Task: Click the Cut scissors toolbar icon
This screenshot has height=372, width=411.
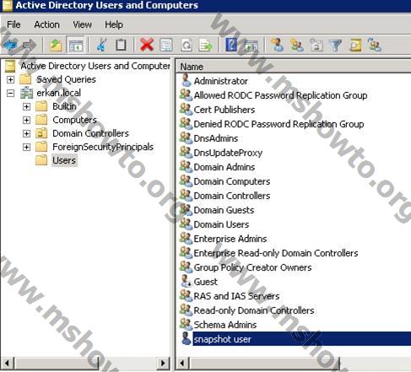Action: (x=101, y=45)
